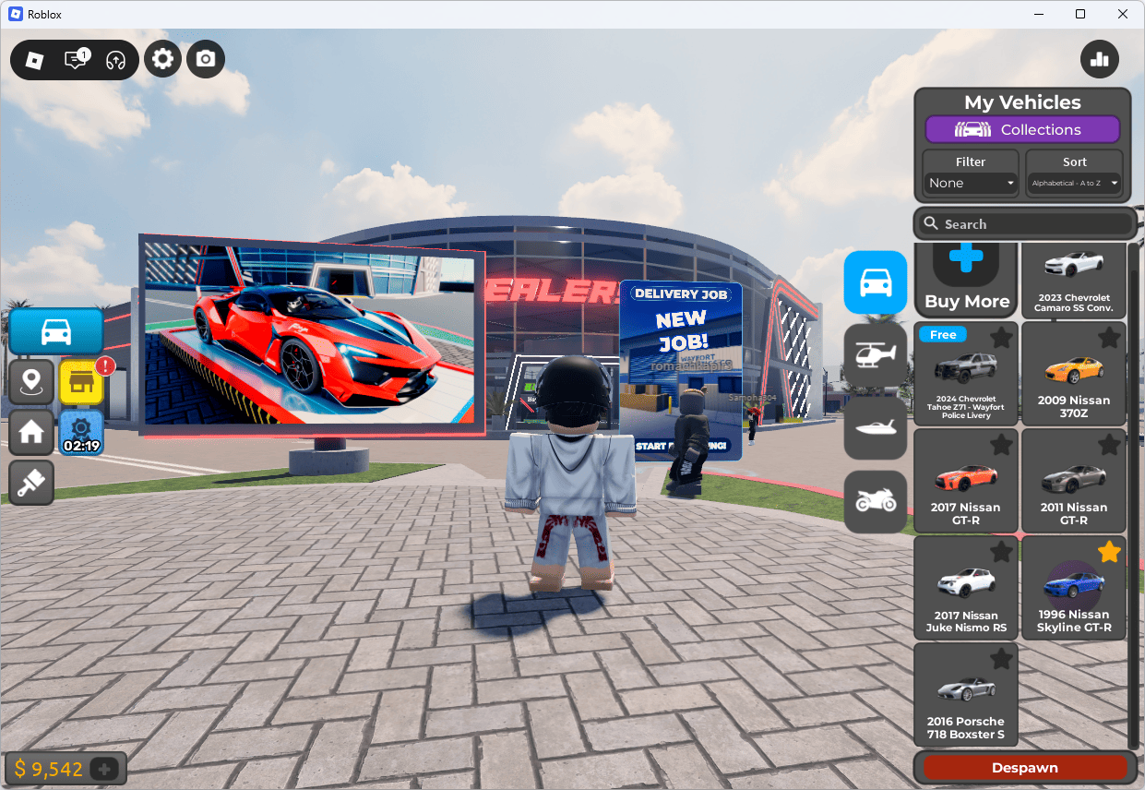
Task: Favorite the 2011 Nissan GT-R star
Action: tap(1109, 445)
